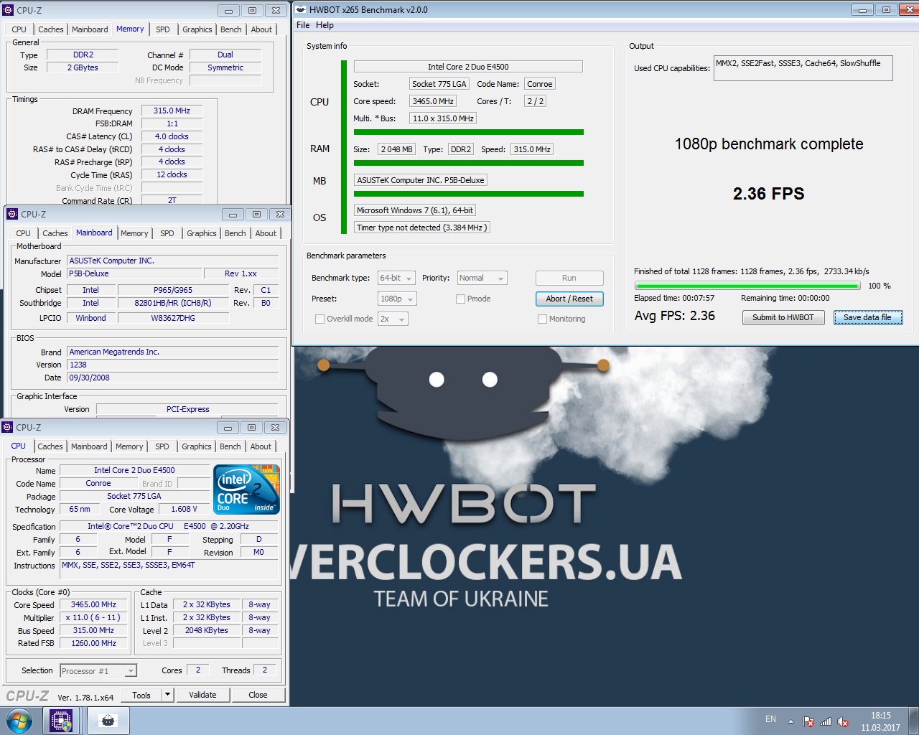The image size is (919, 735).
Task: Click the HWBOT window title icon
Action: click(x=302, y=9)
